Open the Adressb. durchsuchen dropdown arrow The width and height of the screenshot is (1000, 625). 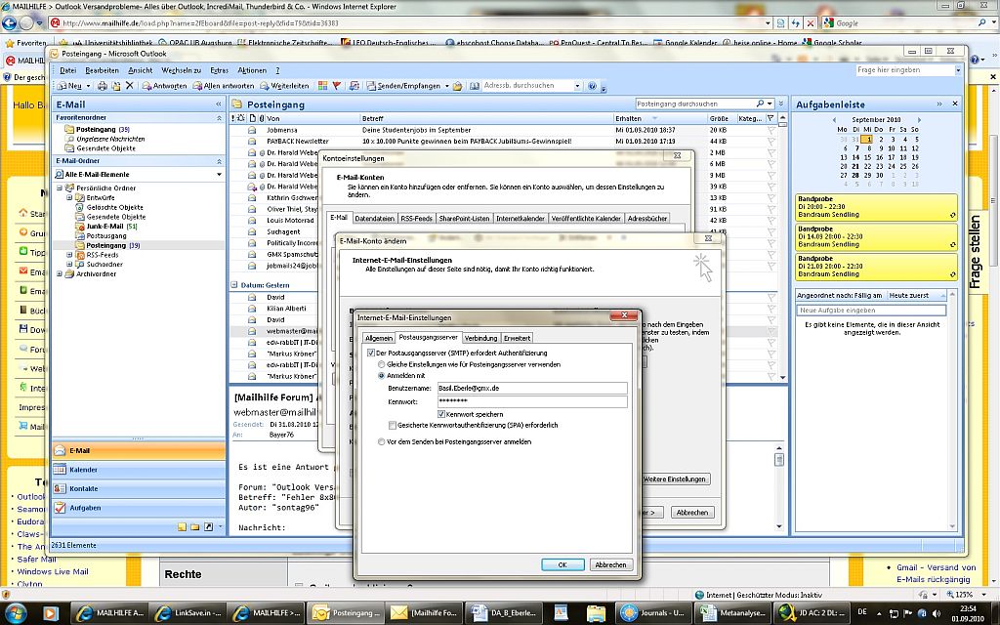[x=577, y=86]
